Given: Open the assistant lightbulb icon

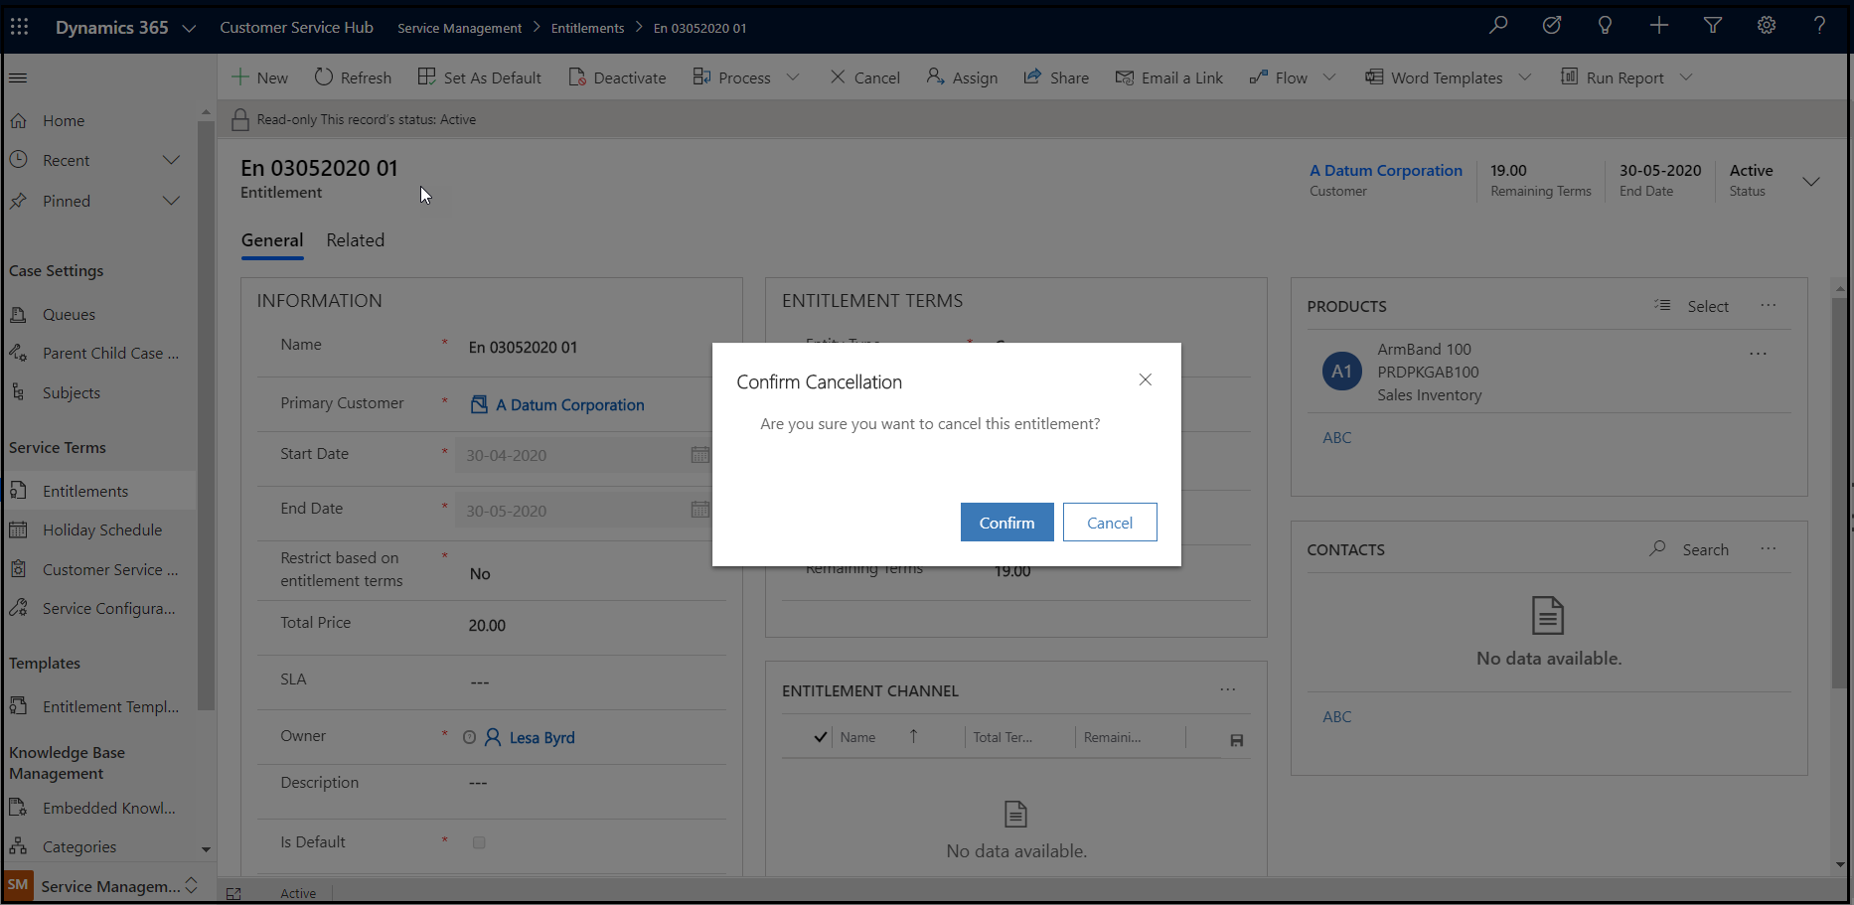Looking at the screenshot, I should tap(1605, 26).
